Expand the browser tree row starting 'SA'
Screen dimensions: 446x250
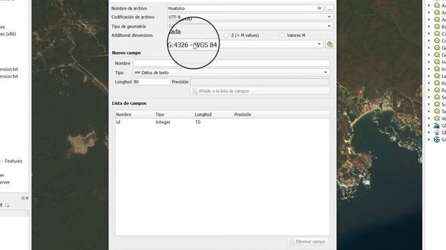click(x=429, y=140)
